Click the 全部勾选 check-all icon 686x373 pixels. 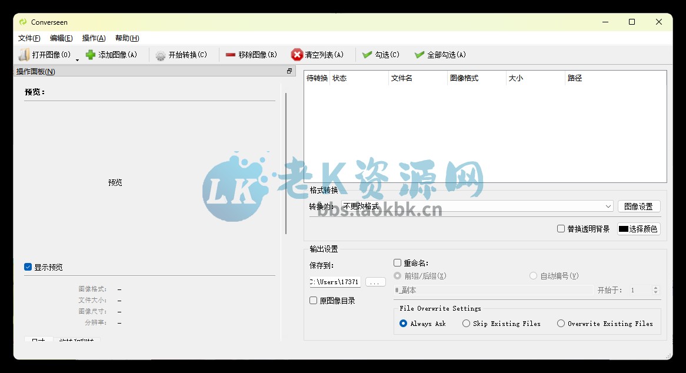(419, 55)
